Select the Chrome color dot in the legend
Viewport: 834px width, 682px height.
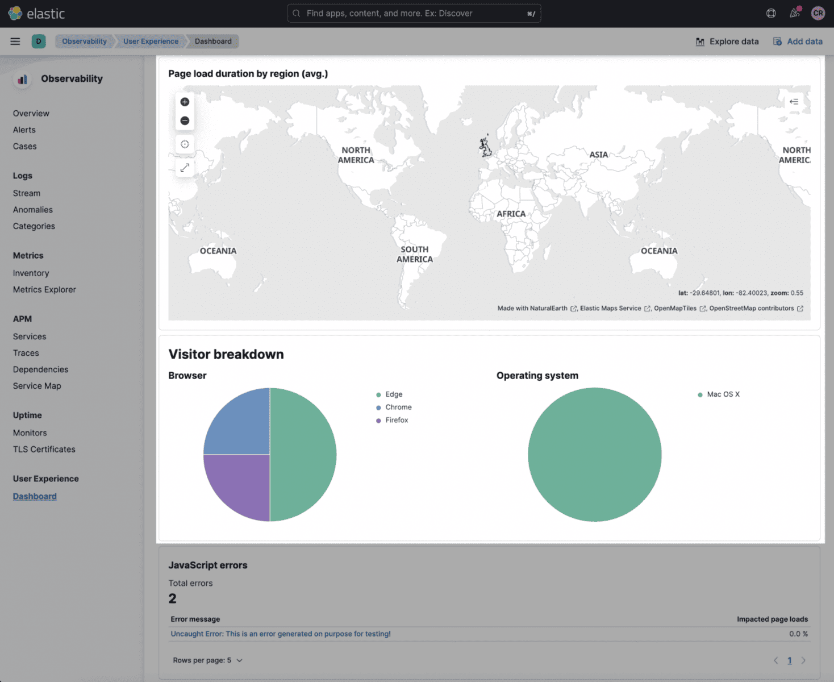378,407
